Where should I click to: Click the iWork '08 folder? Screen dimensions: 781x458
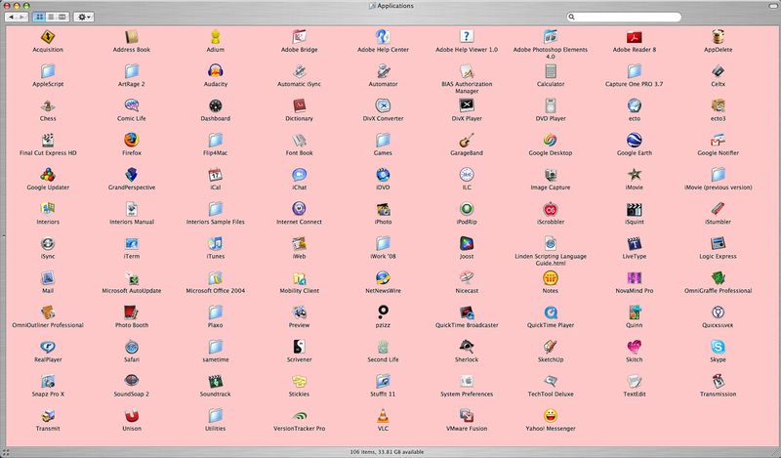[383, 243]
